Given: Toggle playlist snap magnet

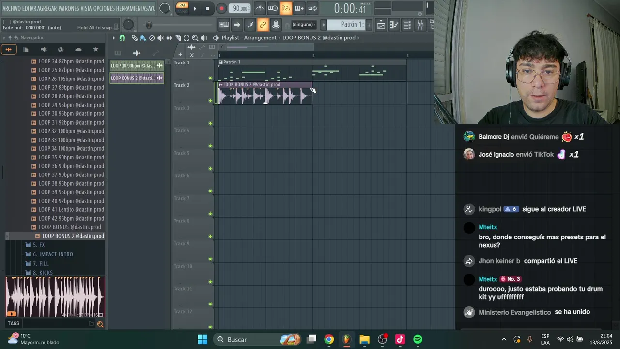Looking at the screenshot, I should [122, 38].
